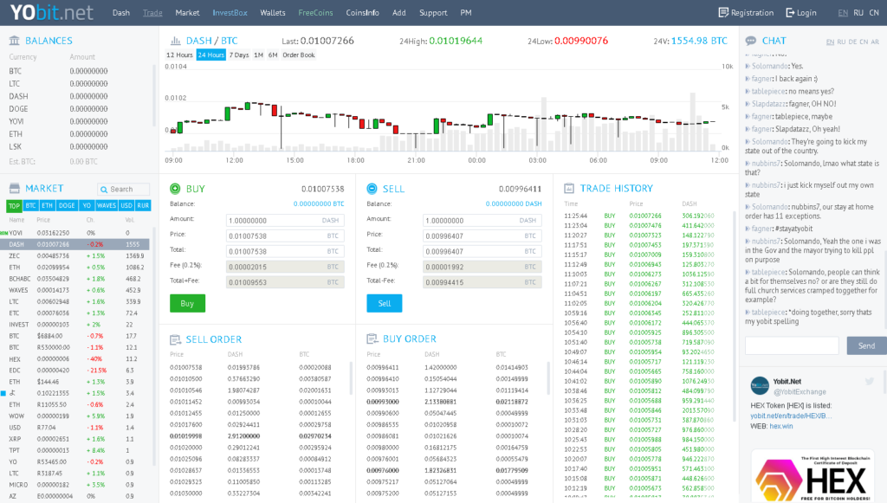Select ZEC row in market list
Viewport: 887px width, 503px height.
pos(76,256)
